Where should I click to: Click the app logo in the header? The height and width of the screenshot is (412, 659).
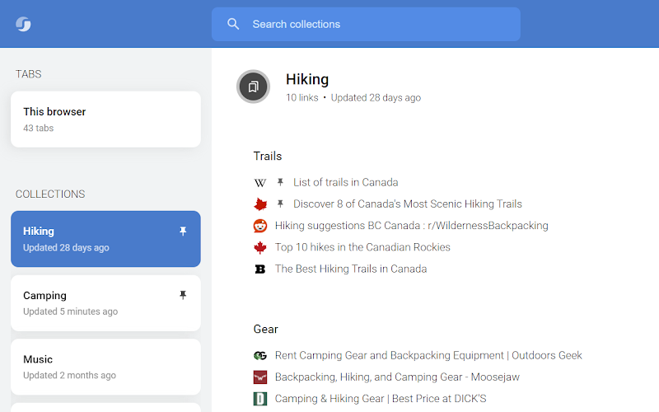(x=24, y=24)
